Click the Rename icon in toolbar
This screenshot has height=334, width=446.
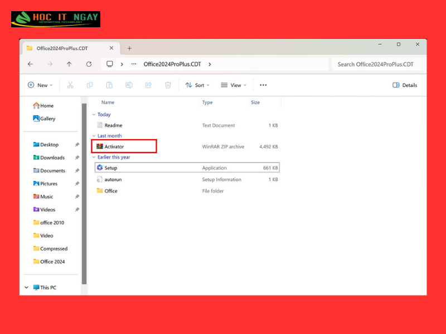[x=129, y=85]
